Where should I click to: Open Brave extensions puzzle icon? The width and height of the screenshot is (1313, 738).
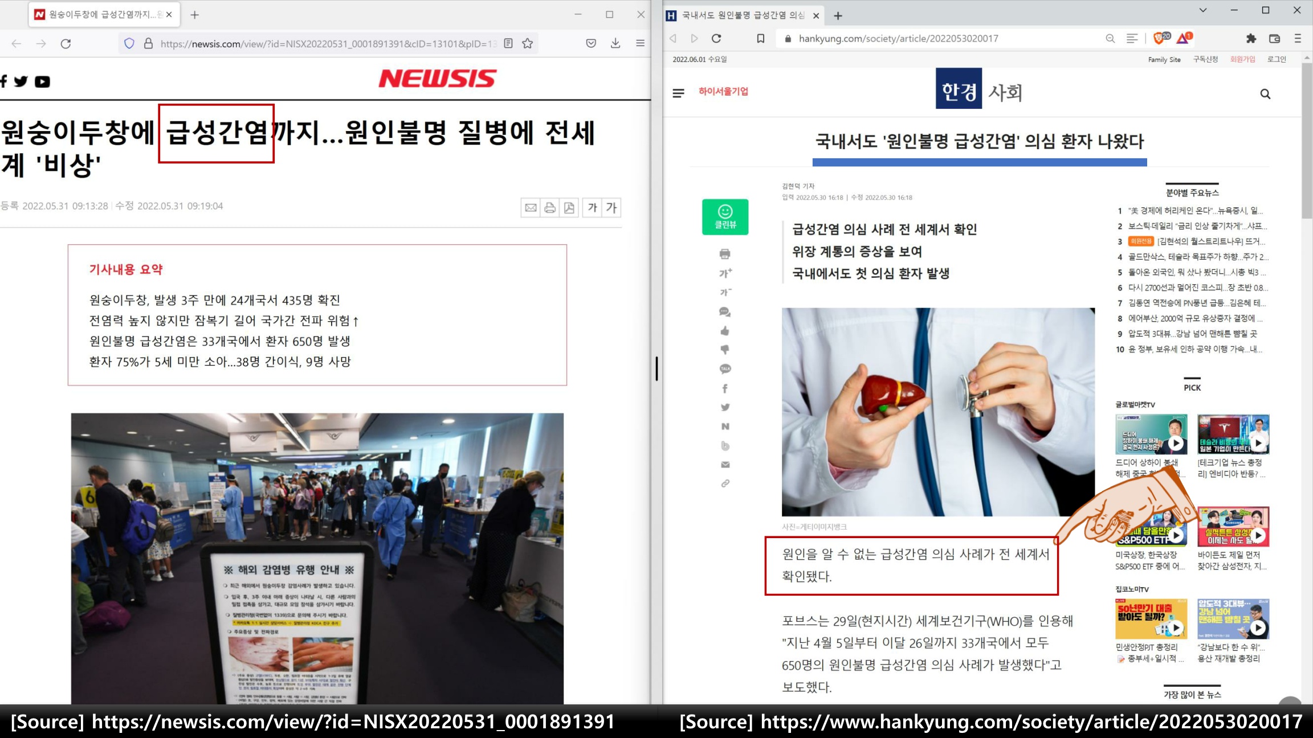1251,38
